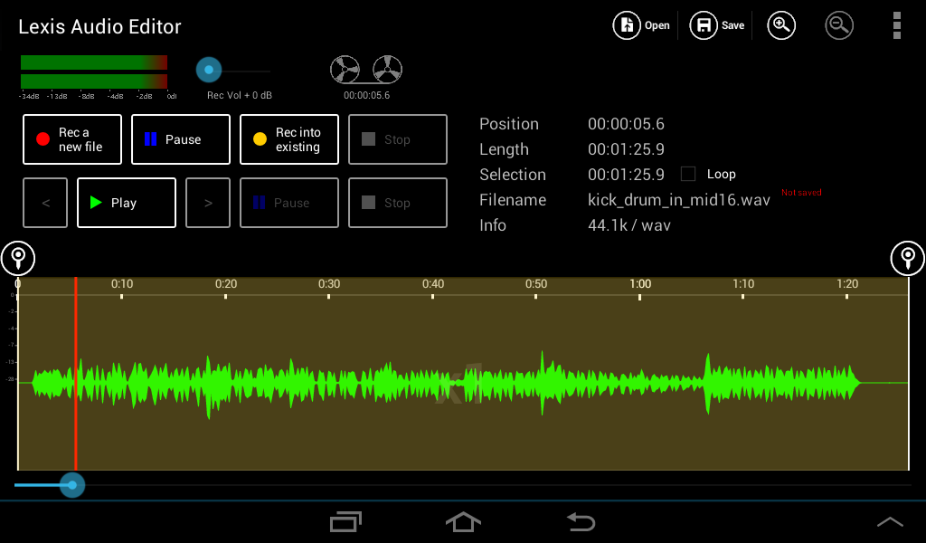Click the Position value 00:00:05.6

pos(626,123)
